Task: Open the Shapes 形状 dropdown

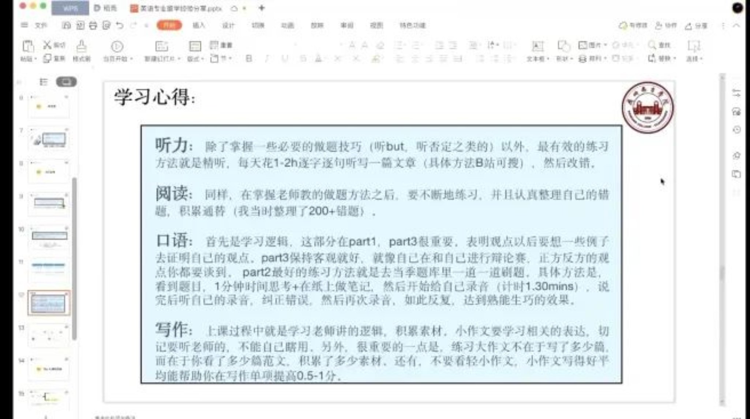Action: point(564,58)
